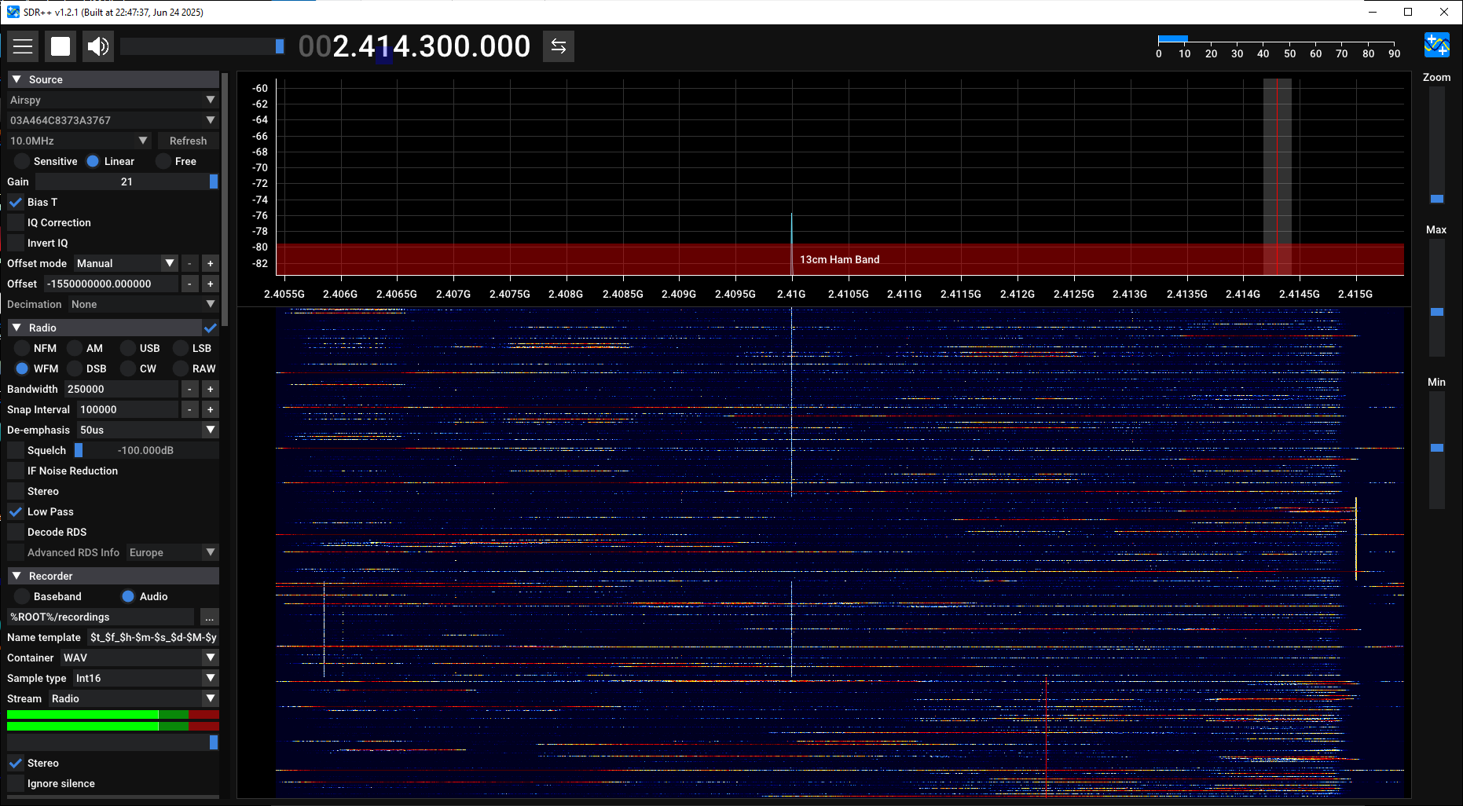Toggle the Low Pass checkbox
Screen dimensions: 1463x806
point(16,511)
